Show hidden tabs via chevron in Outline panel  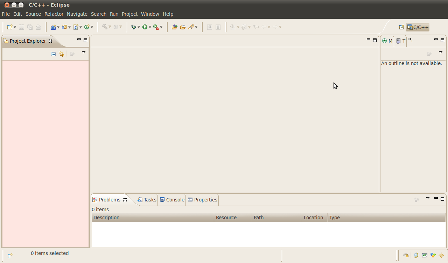tap(411, 41)
